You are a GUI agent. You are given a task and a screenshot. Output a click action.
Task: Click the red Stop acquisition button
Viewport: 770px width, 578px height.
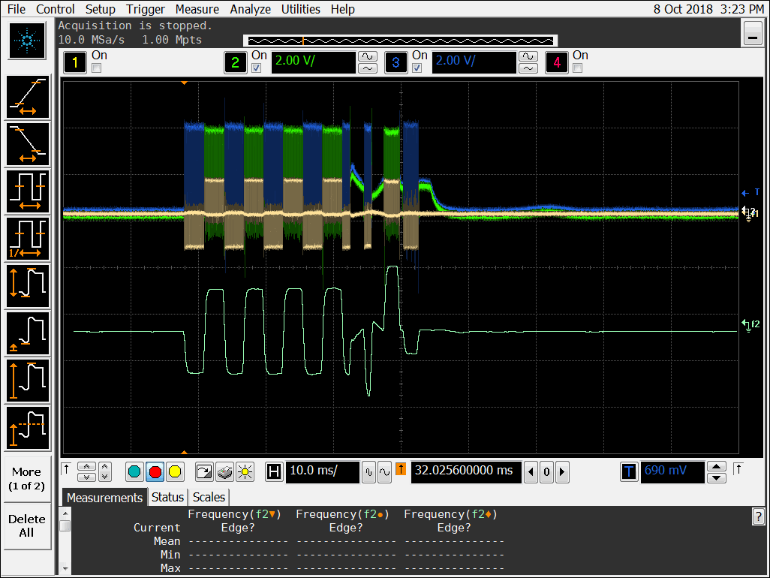tap(155, 472)
